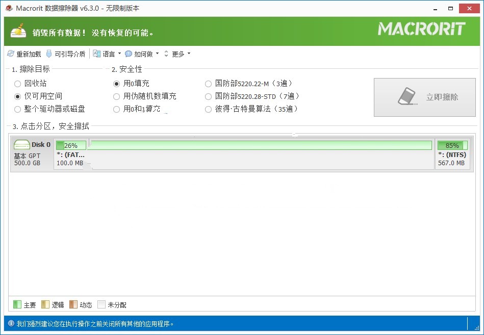
Task: Click the Macrorit app icon in the title bar
Action: coord(9,8)
